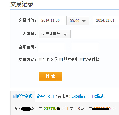
Task: Click the start date field 2014.11.30
Action: coord(52,21)
